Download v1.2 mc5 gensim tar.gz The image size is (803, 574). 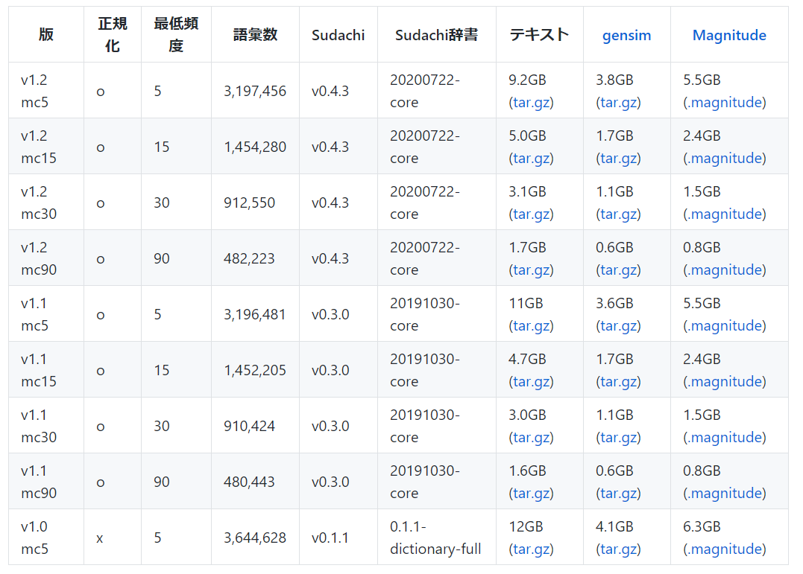click(x=618, y=103)
